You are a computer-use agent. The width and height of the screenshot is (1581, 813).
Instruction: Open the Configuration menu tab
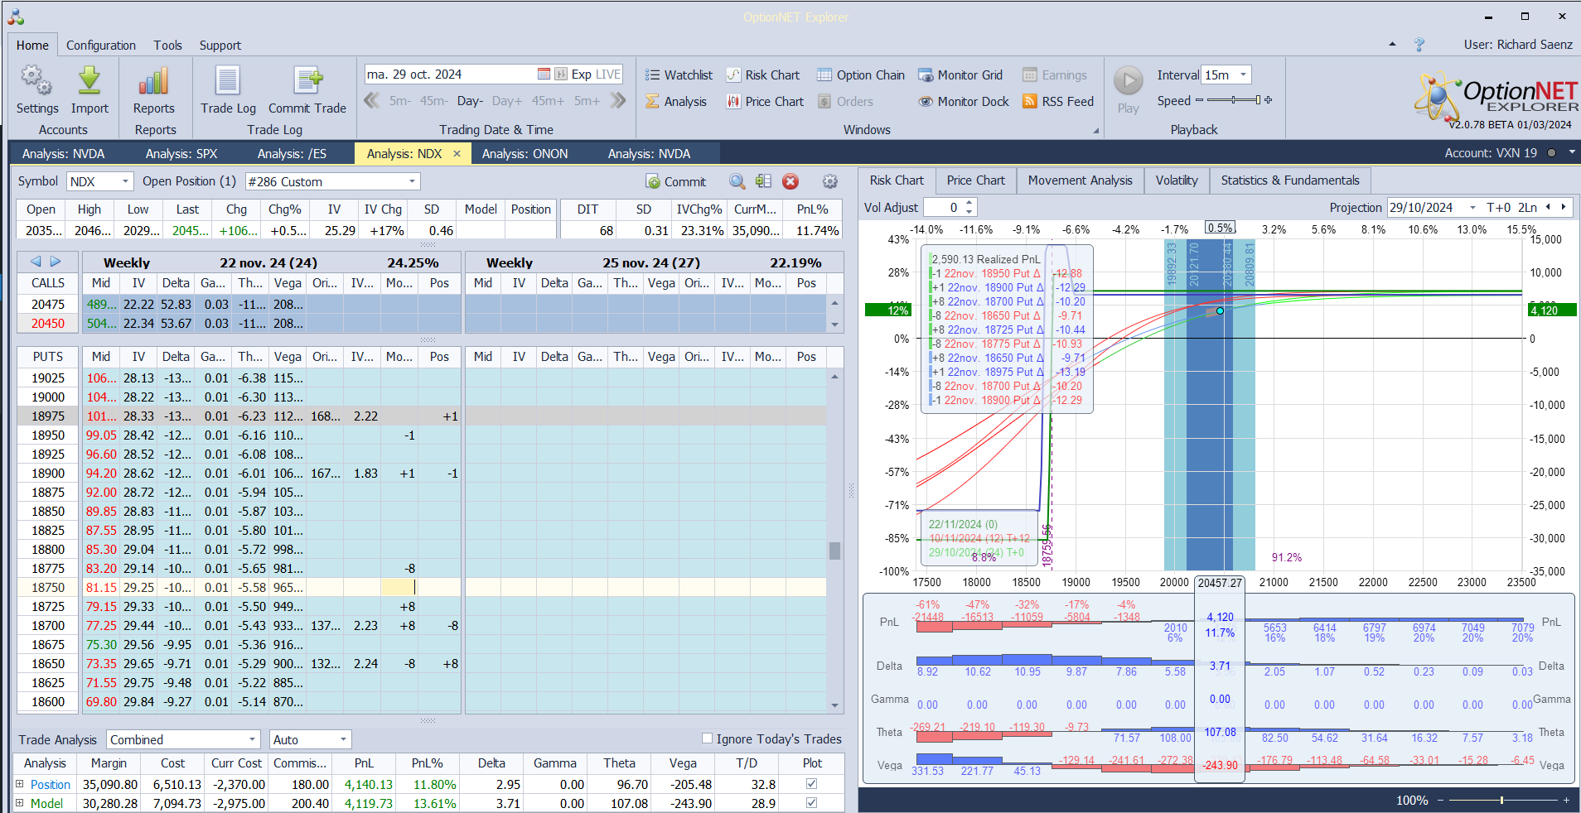coord(101,45)
